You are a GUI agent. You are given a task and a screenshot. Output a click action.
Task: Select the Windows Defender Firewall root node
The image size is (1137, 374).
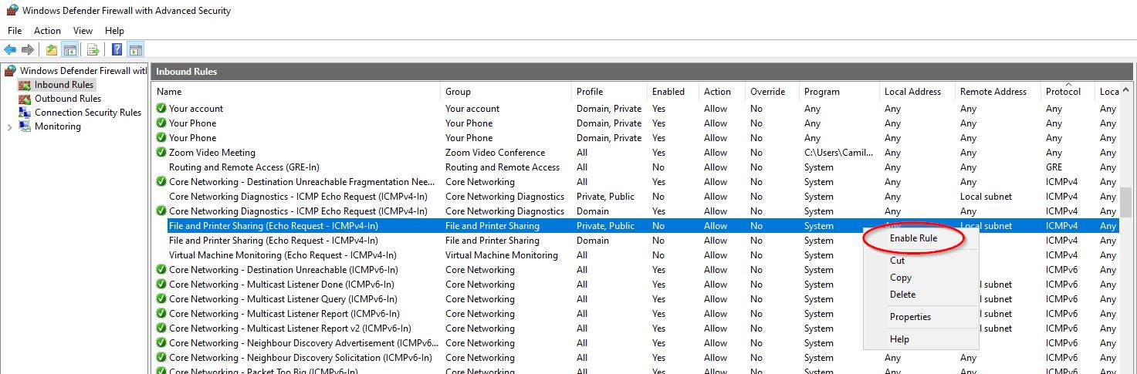(x=83, y=71)
